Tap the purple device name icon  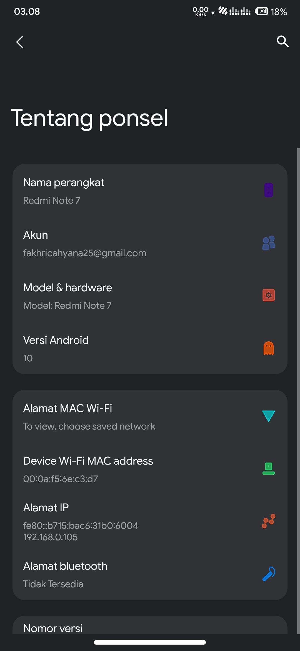tap(268, 190)
